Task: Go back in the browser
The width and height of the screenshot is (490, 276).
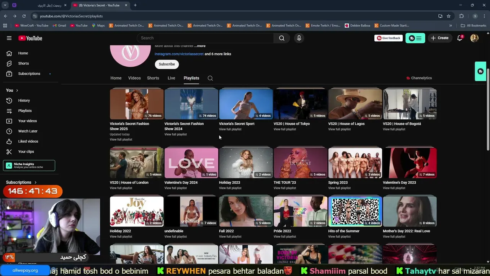Action: tap(5, 16)
